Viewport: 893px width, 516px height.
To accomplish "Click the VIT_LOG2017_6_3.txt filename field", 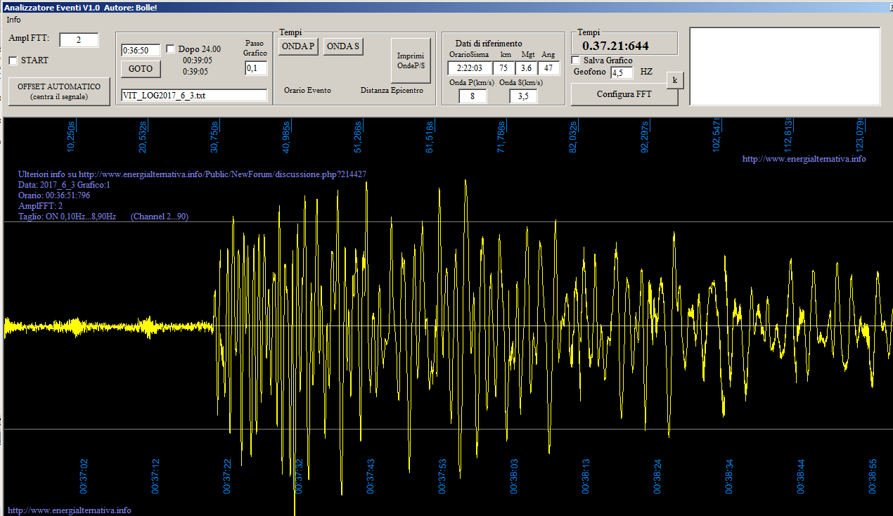I will click(194, 95).
